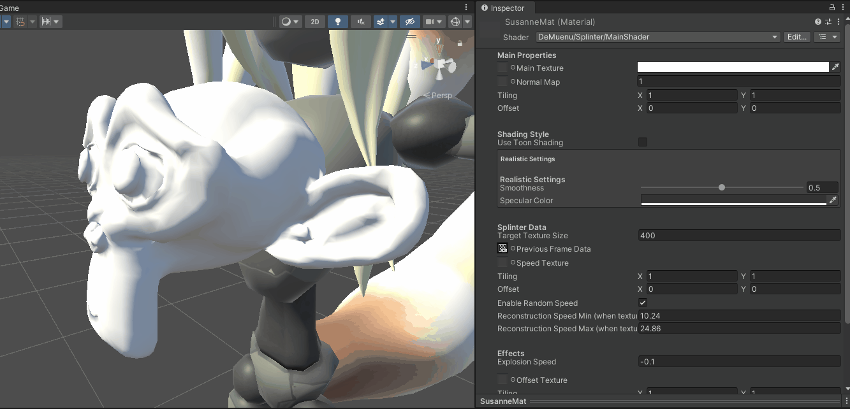Edit Reconstruction Speed Max field 24.86
Viewport: 850px width, 409px height.
739,328
